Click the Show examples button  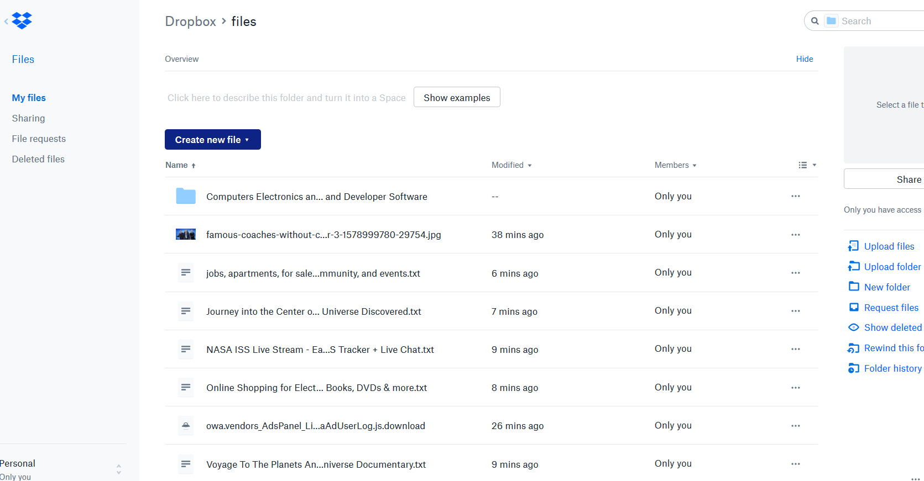[x=457, y=98]
